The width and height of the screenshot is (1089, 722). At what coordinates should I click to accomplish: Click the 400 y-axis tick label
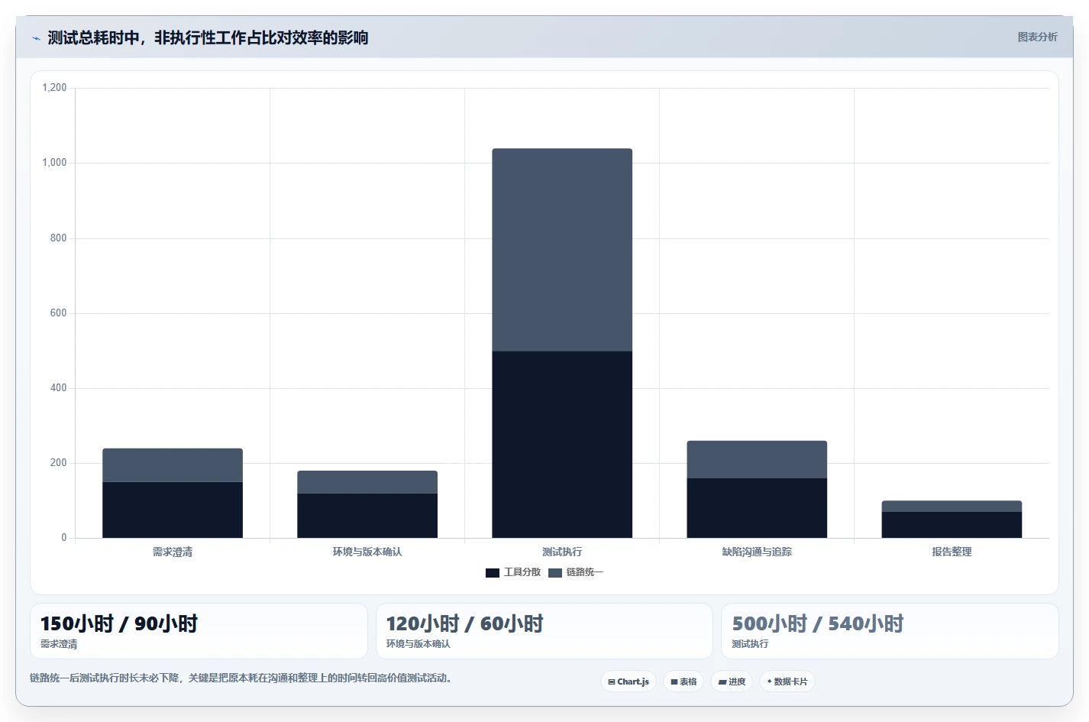58,388
